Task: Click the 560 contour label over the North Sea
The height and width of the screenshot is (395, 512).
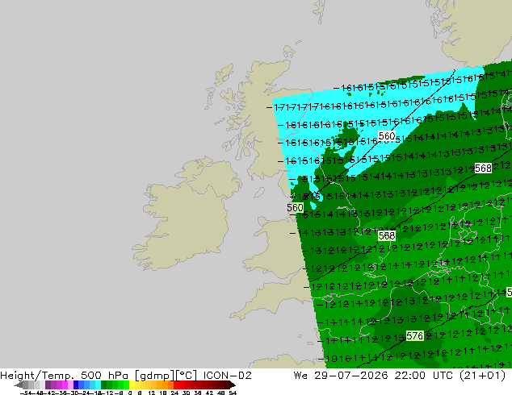Action: [387, 135]
